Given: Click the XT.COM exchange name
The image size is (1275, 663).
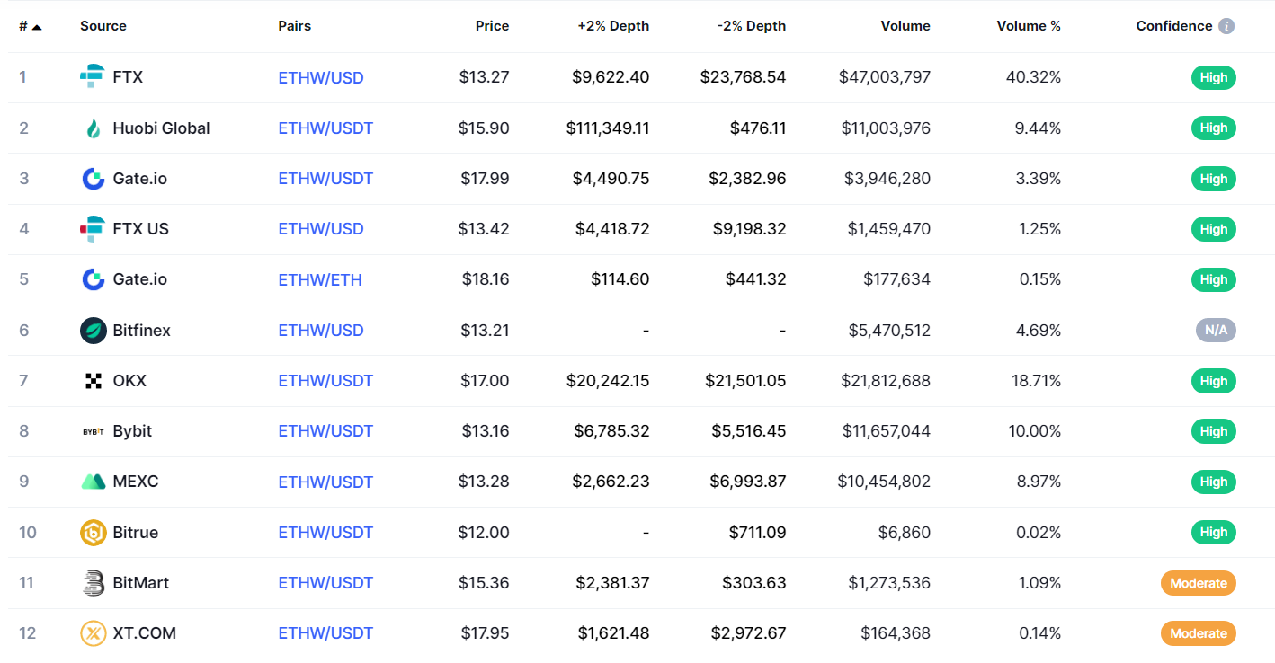Looking at the screenshot, I should [x=144, y=633].
